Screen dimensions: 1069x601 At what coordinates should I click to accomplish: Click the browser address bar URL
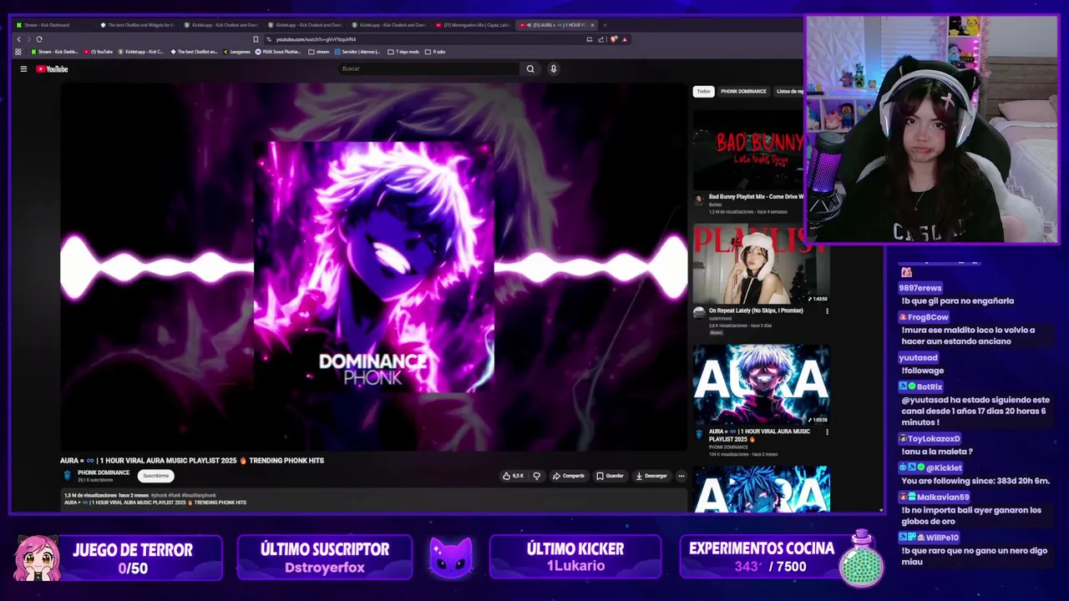tap(316, 39)
